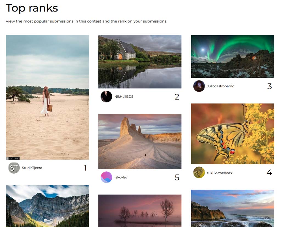Click NikHallBDS's dark profile avatar
281x227 pixels.
click(x=106, y=97)
